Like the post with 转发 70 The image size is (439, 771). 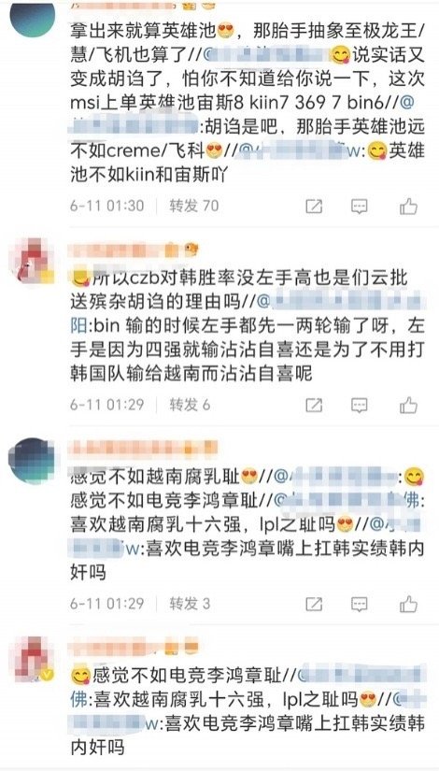(x=408, y=206)
